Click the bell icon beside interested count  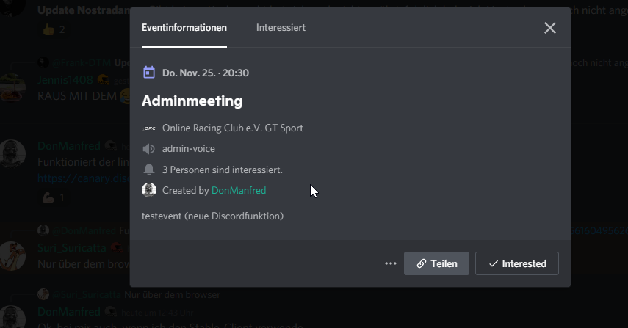(149, 170)
